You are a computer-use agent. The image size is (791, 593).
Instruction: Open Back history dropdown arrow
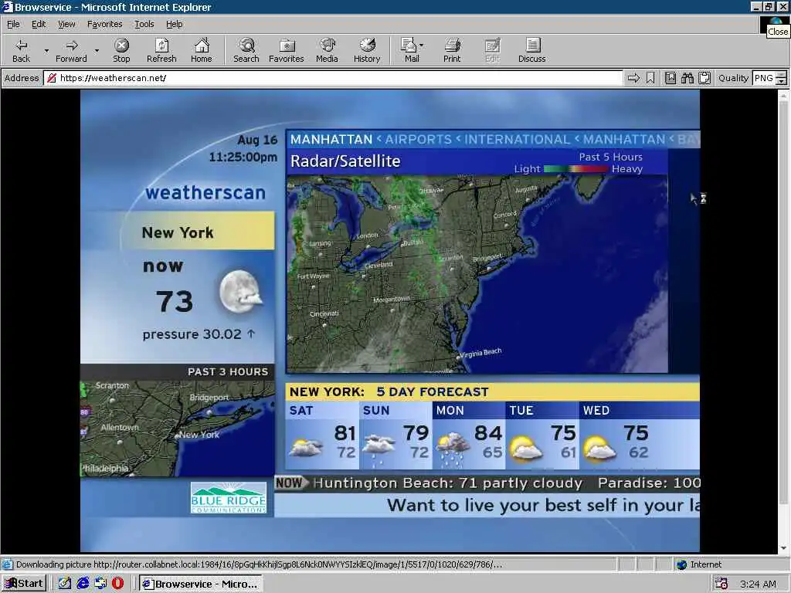(46, 51)
